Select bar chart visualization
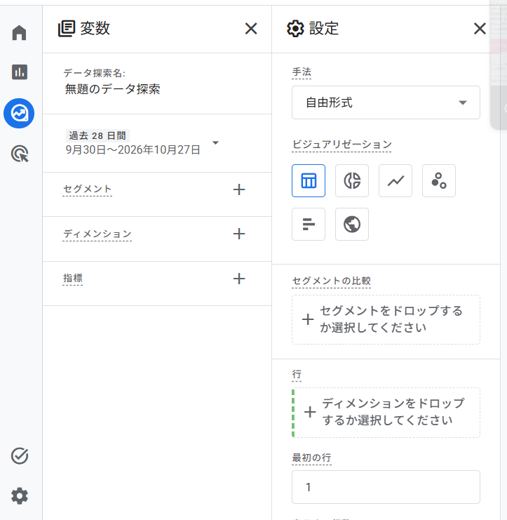The image size is (507, 520). pos(309,224)
